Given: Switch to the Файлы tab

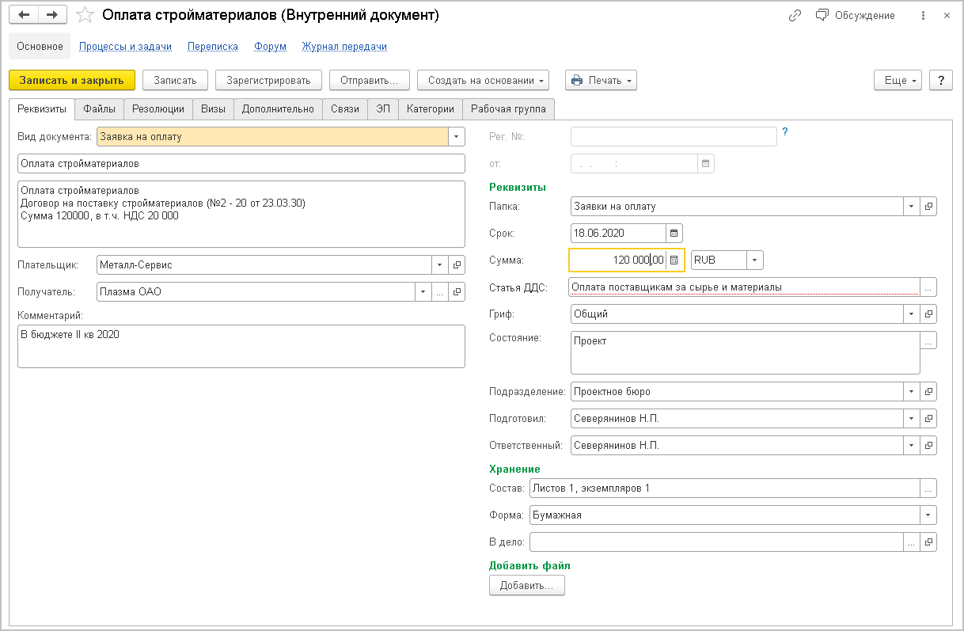Looking at the screenshot, I should [x=100, y=109].
